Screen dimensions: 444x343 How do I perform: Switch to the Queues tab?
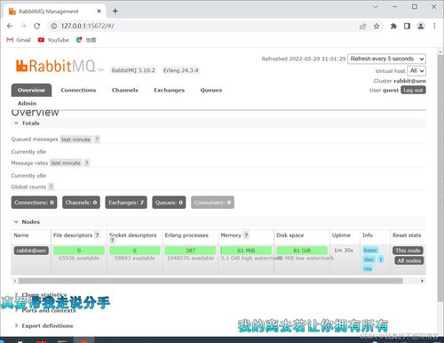tap(211, 90)
